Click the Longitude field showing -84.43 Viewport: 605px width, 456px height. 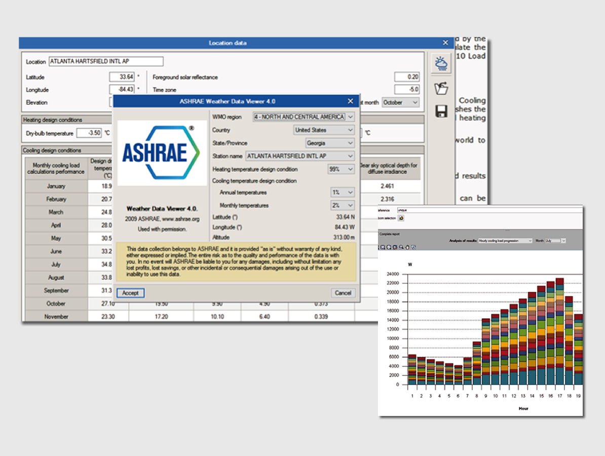122,90
